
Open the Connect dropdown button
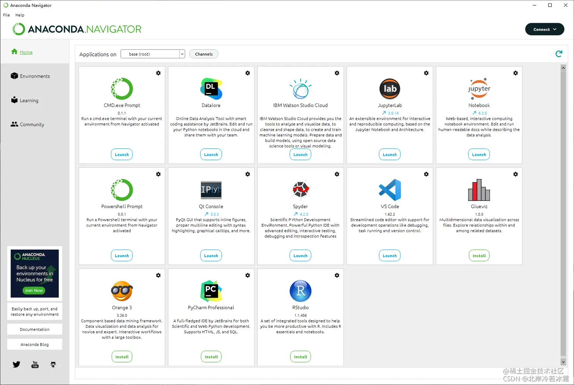click(545, 29)
